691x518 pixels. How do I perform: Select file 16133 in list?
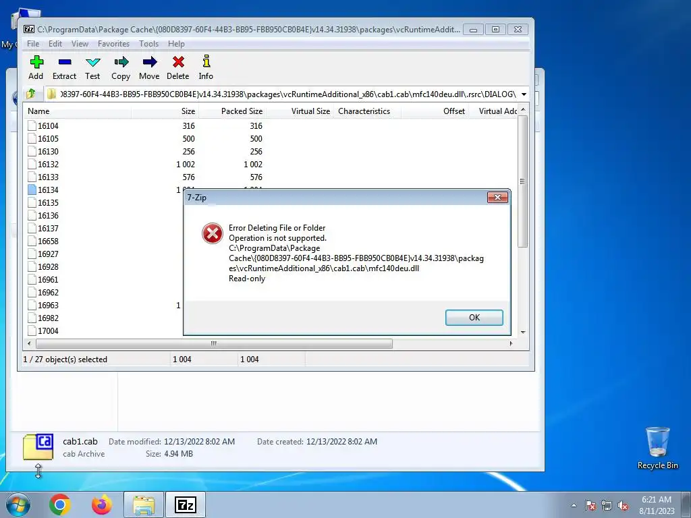48,177
